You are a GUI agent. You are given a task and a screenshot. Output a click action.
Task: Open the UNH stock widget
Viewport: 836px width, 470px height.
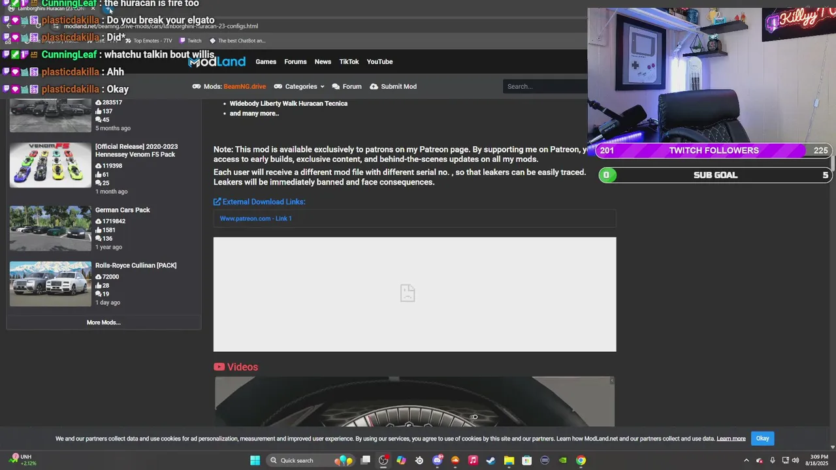[22, 460]
